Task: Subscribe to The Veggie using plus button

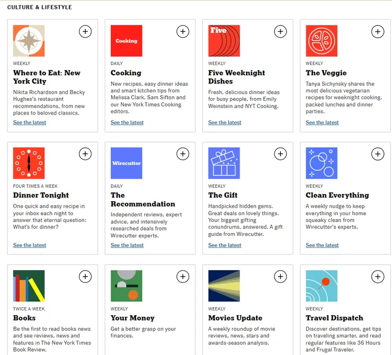Action: coord(378,32)
